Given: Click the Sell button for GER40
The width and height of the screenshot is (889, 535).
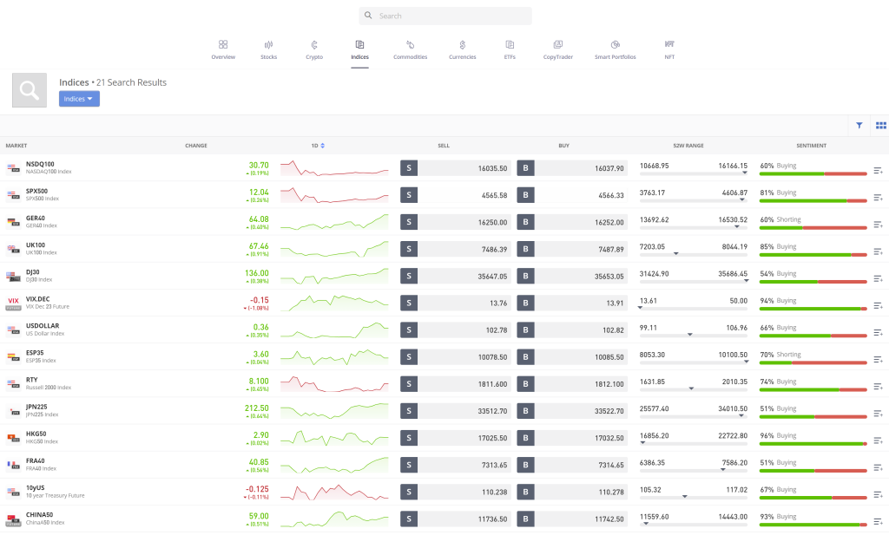Looking at the screenshot, I should point(409,221).
